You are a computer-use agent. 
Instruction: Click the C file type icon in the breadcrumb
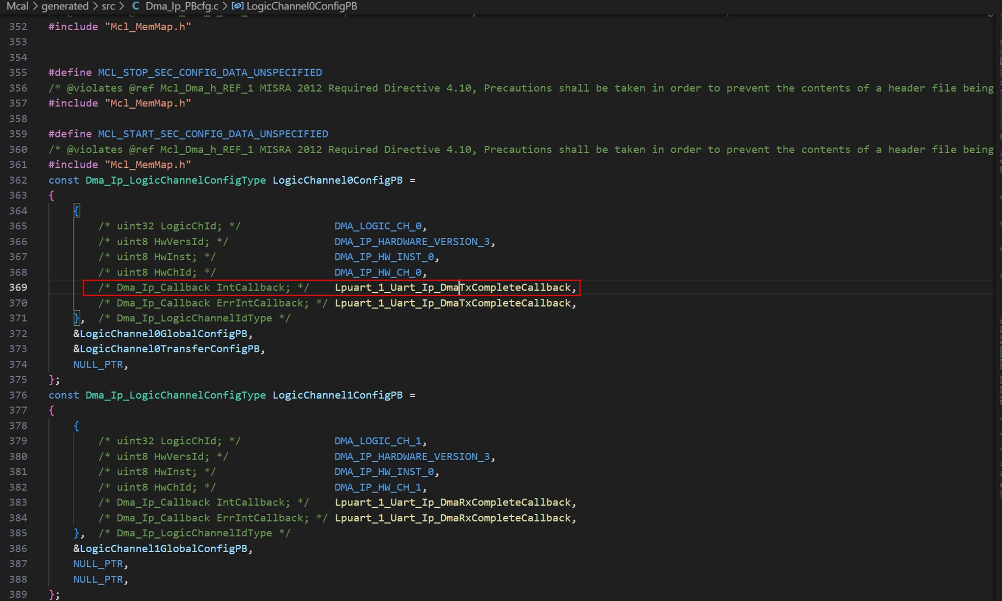point(135,6)
